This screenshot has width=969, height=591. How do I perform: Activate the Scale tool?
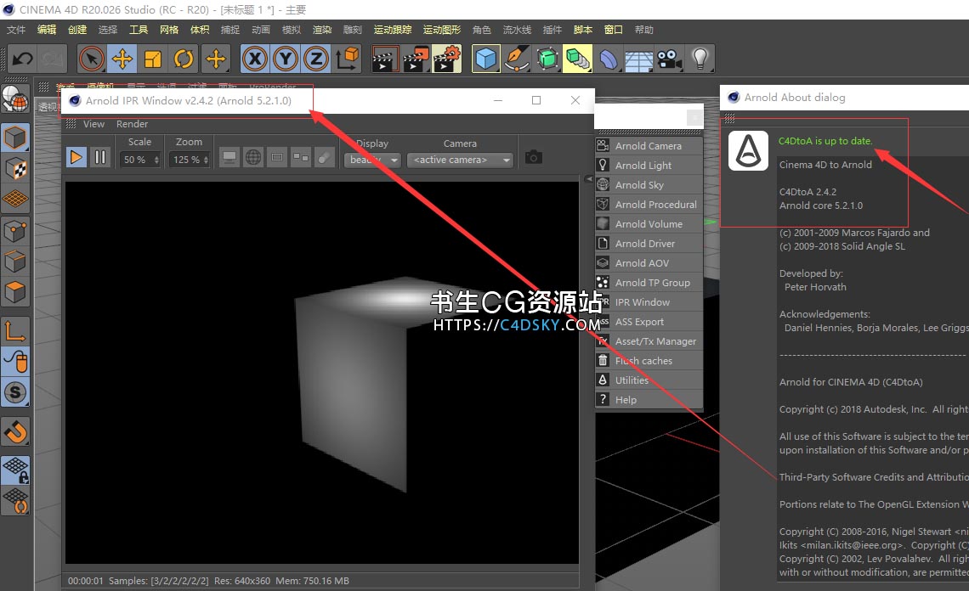153,59
